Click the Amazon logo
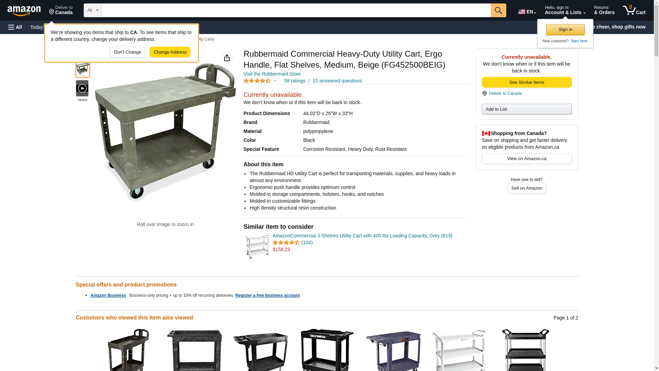The height and width of the screenshot is (371, 659). pyautogui.click(x=24, y=11)
